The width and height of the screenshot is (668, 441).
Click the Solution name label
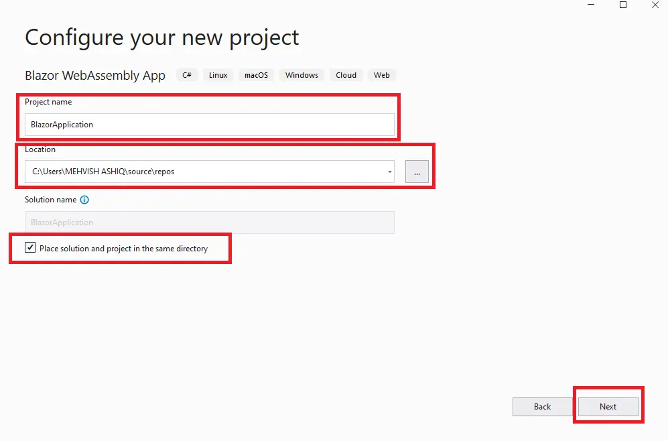click(x=51, y=200)
